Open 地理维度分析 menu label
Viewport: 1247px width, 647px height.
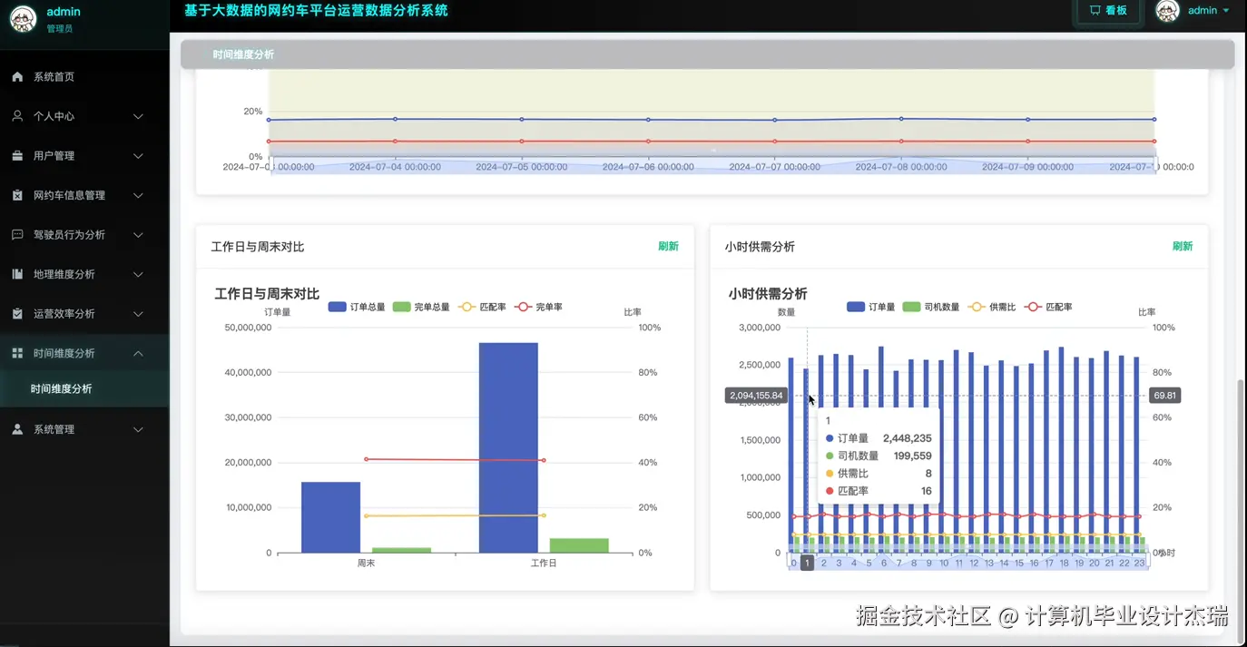[x=64, y=274]
